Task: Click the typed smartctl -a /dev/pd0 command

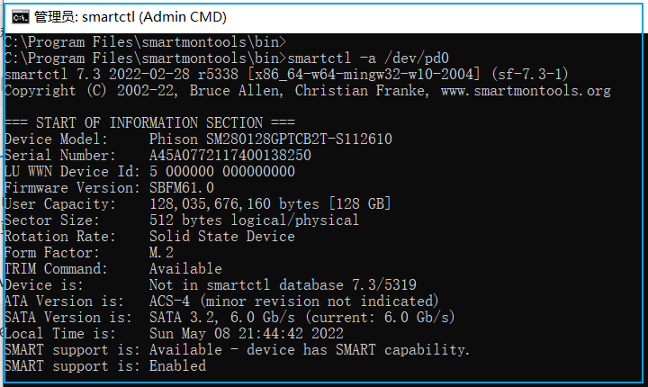Action: click(x=377, y=58)
